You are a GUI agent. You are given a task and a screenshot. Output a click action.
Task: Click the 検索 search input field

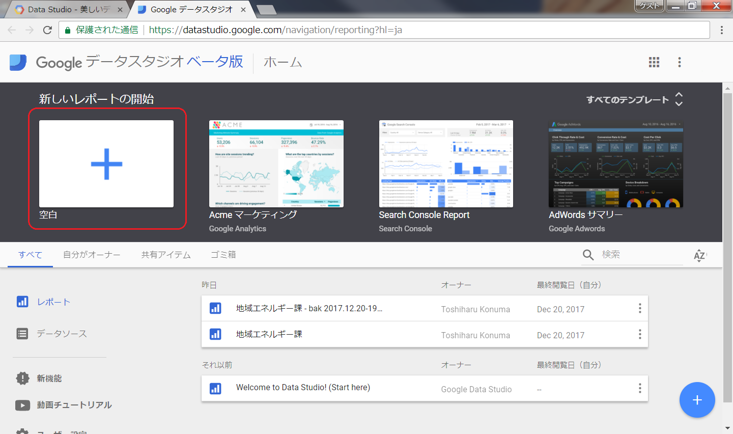641,255
